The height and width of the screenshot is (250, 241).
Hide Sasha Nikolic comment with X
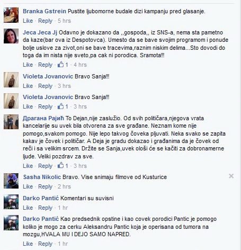pos(231,176)
